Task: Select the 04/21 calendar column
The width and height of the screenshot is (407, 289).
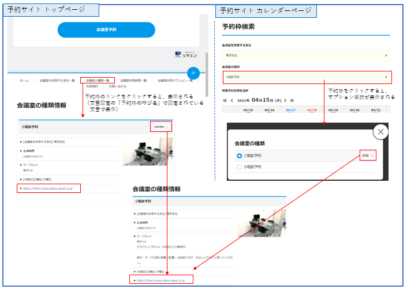Action: (376, 110)
